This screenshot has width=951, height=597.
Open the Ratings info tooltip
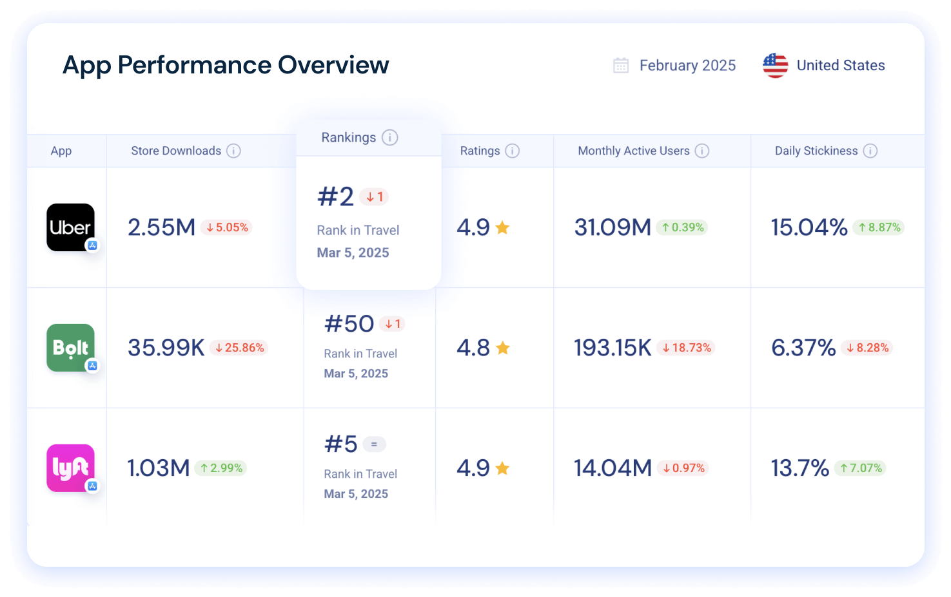pyautogui.click(x=512, y=151)
